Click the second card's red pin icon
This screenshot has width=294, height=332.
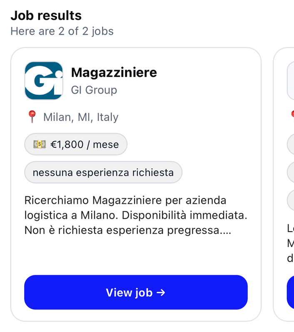click(x=292, y=114)
